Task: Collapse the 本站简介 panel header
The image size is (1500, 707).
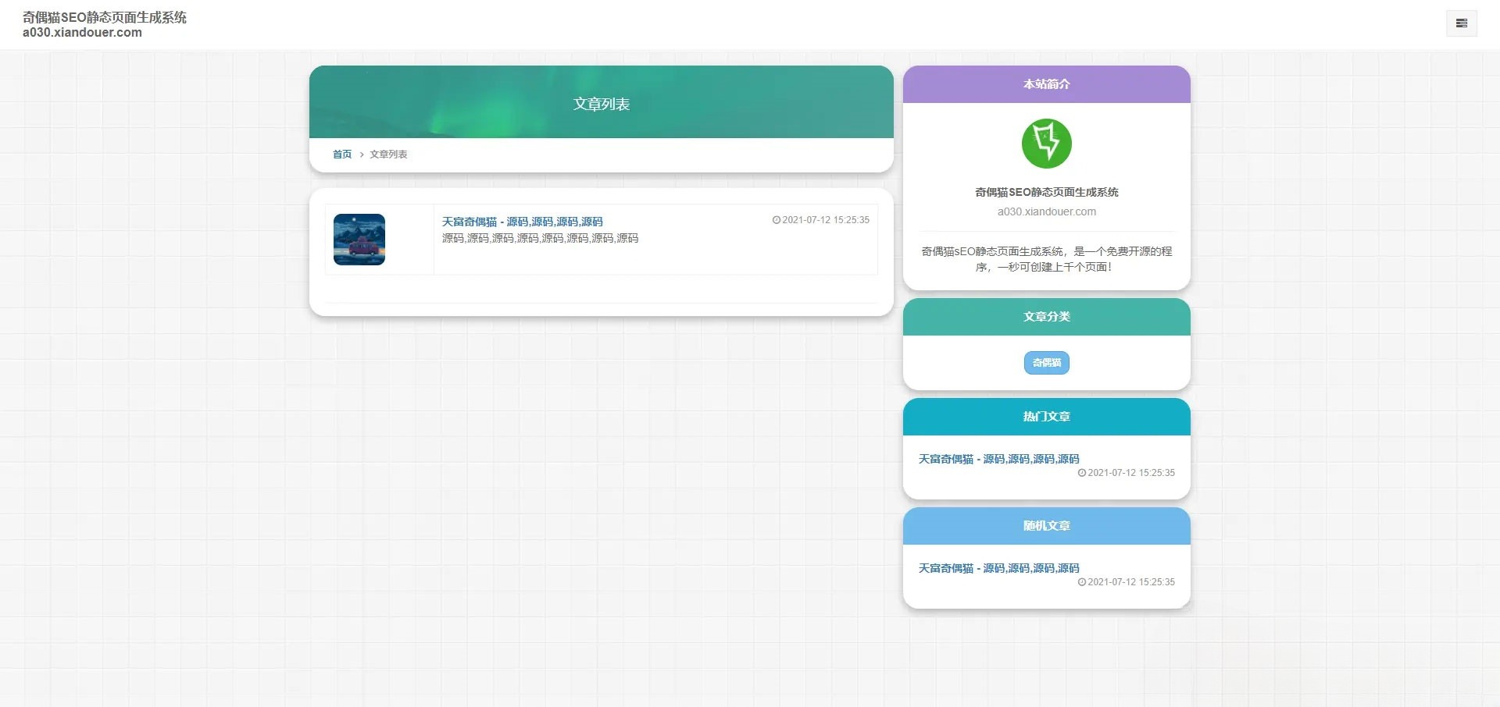Action: point(1046,84)
